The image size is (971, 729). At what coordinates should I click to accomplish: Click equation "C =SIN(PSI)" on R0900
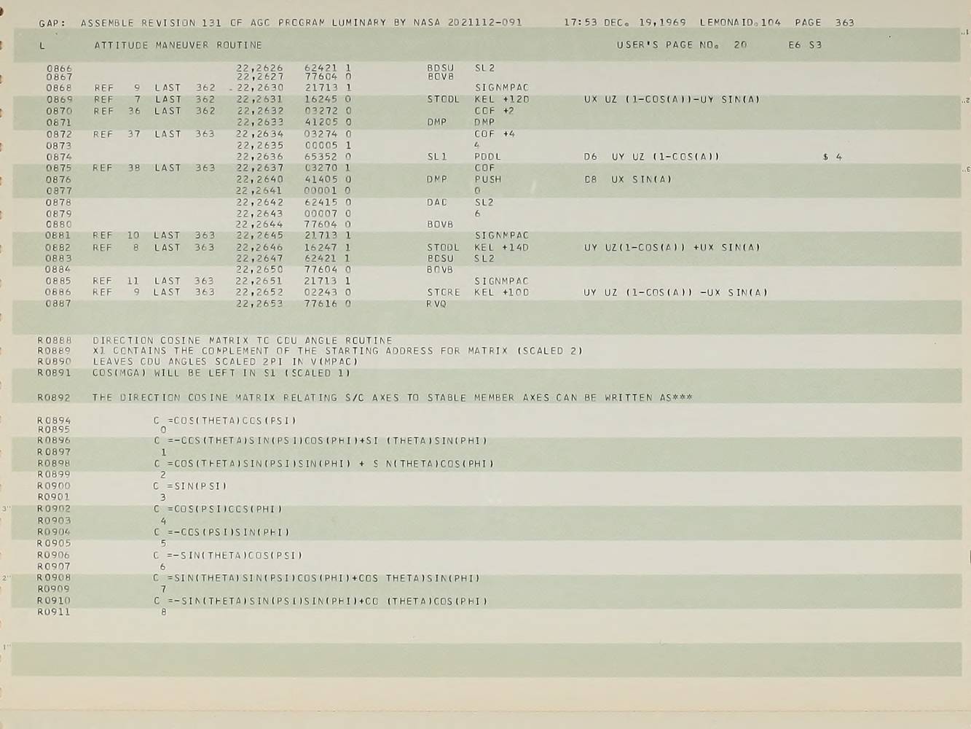[190, 486]
